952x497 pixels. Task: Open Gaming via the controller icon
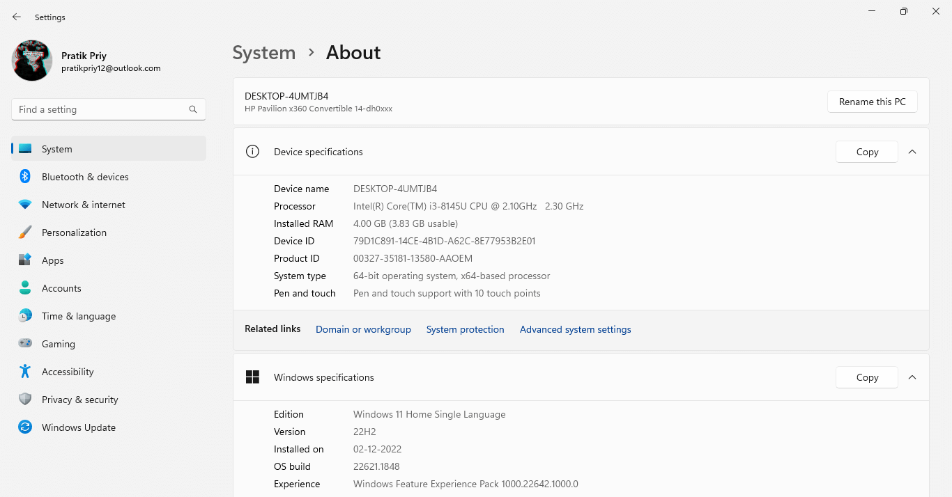[25, 344]
